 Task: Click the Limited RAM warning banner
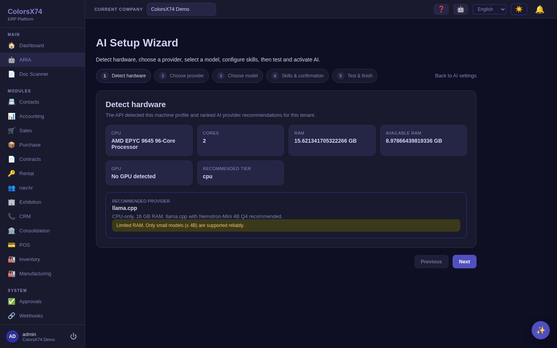286,225
